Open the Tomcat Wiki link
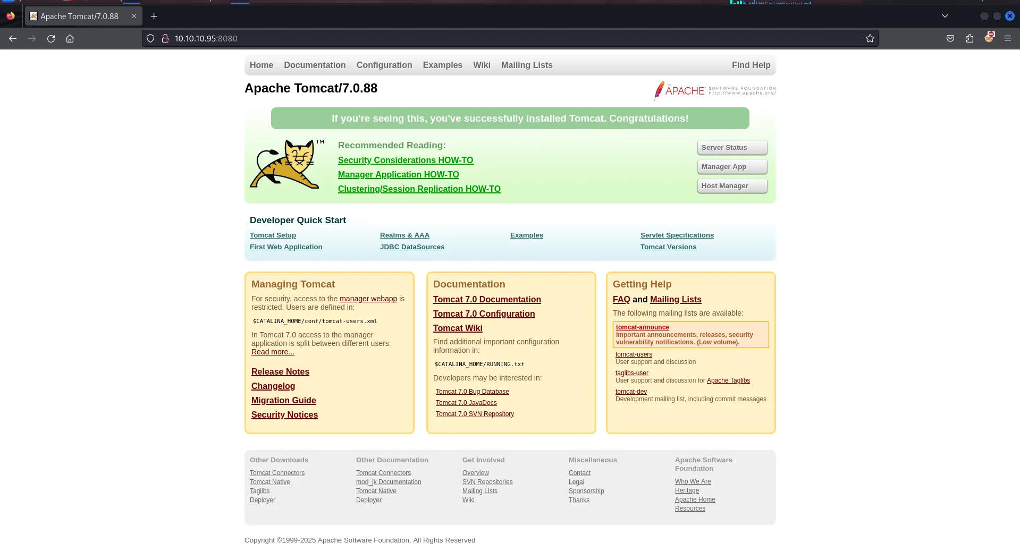This screenshot has width=1020, height=559. click(458, 328)
